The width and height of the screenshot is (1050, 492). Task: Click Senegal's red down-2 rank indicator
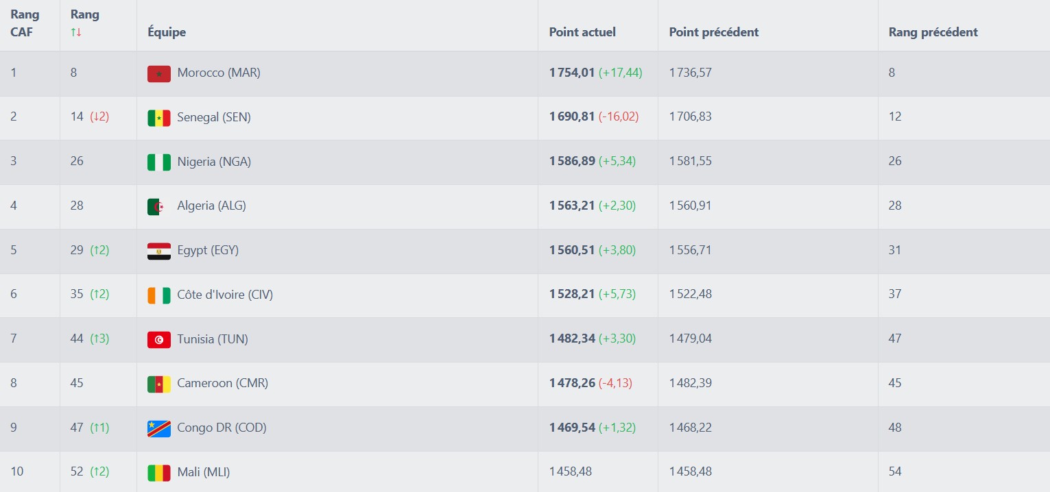[99, 116]
